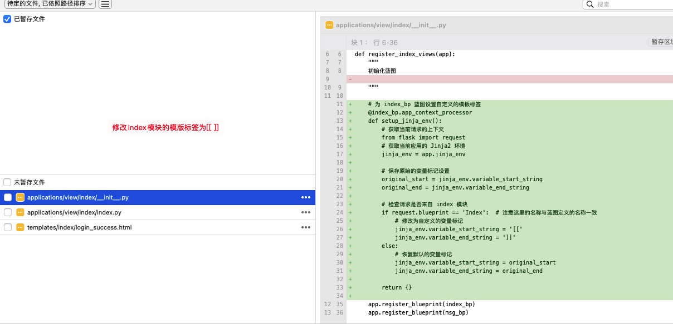673x324 pixels.
Task: Click the red removed line in the diff
Action: pos(501,79)
